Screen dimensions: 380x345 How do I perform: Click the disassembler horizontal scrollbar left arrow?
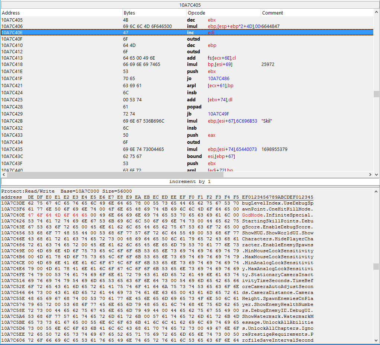[x=3, y=174]
